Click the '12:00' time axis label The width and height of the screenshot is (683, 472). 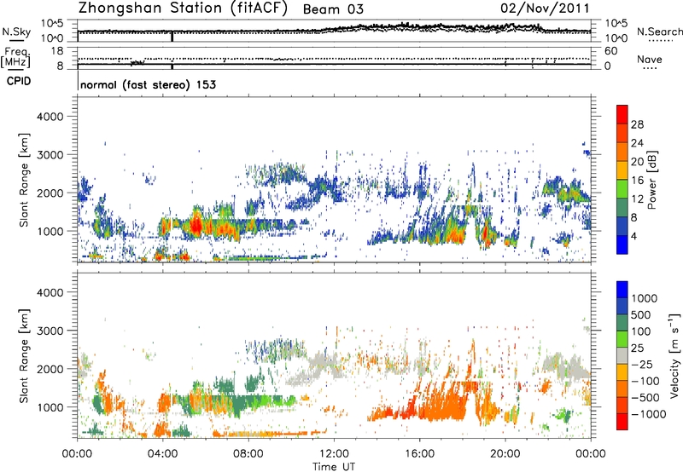point(334,454)
